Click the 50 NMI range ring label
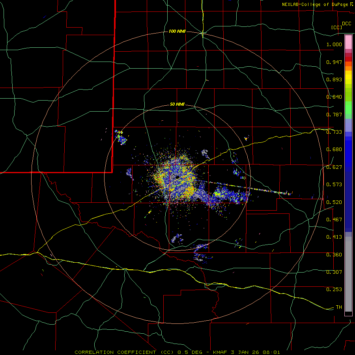 point(177,104)
